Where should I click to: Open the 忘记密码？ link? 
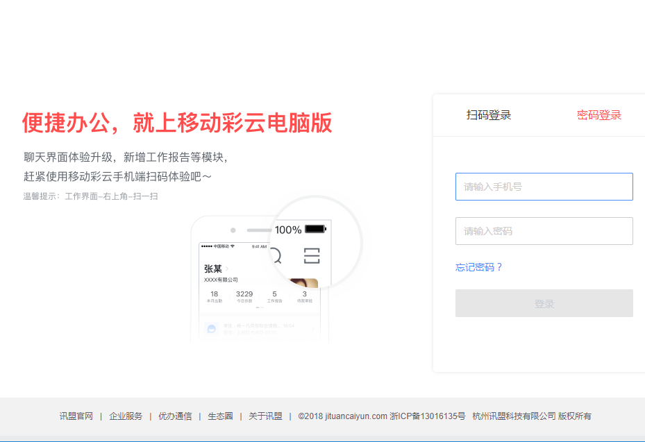(x=478, y=267)
